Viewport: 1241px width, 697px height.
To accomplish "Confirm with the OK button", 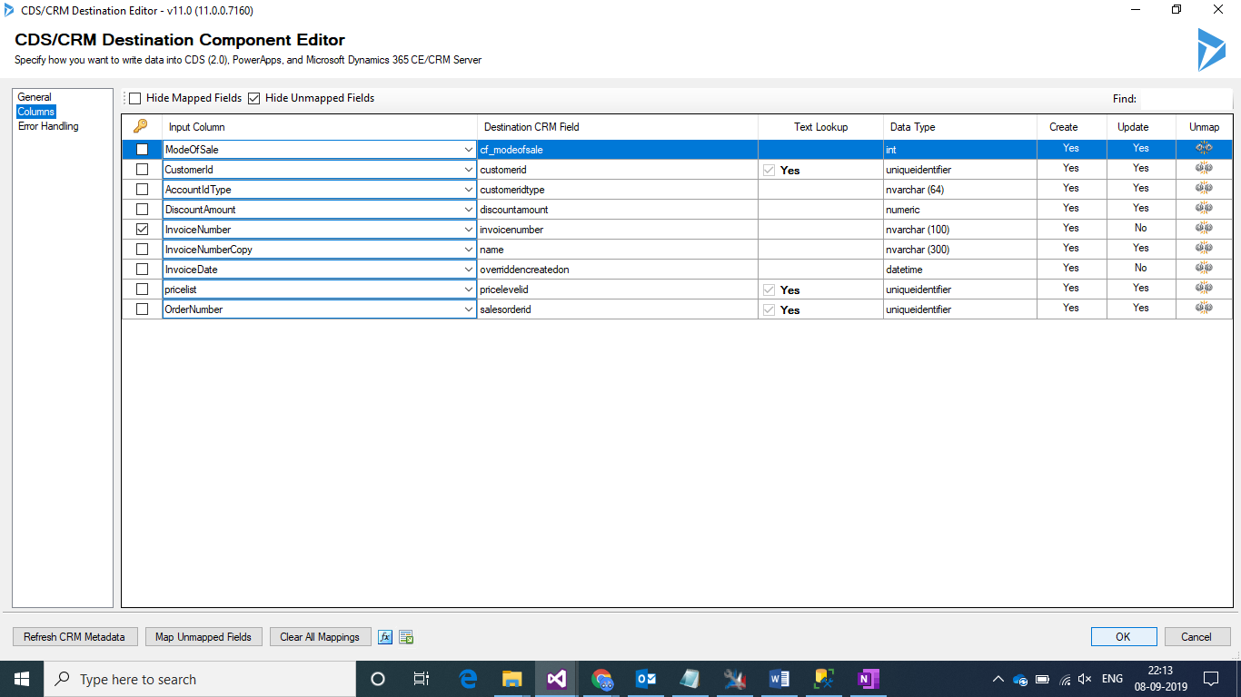I will click(x=1124, y=637).
